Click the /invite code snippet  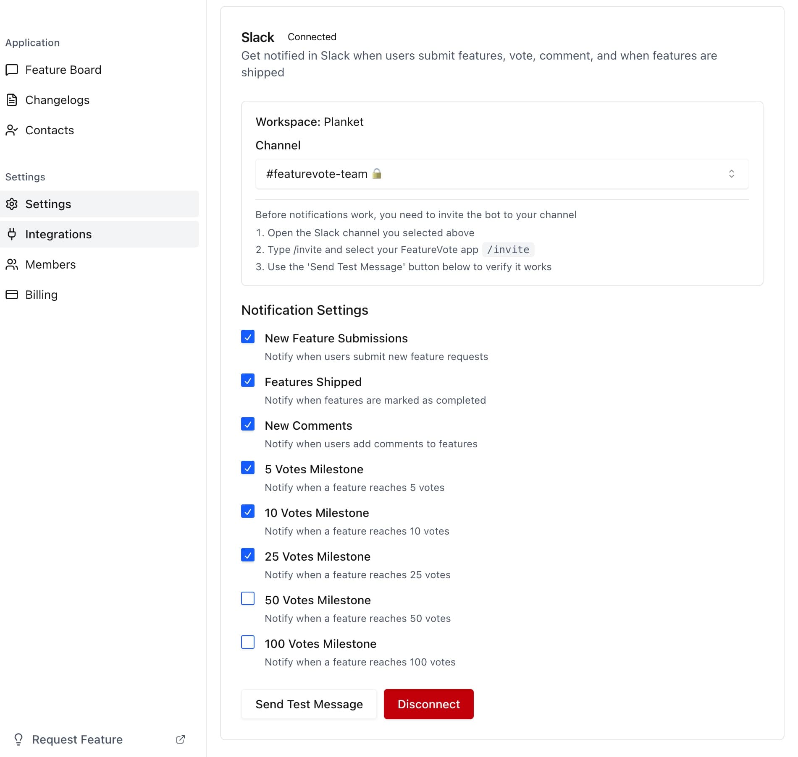tap(508, 250)
